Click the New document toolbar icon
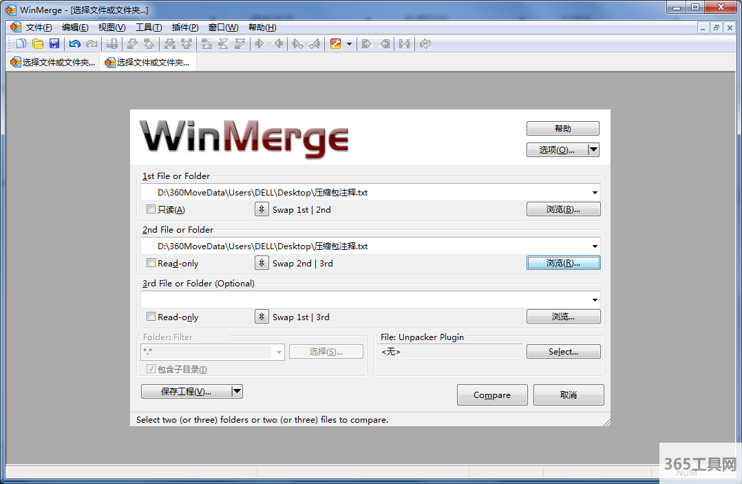The height and width of the screenshot is (484, 742). [x=21, y=44]
